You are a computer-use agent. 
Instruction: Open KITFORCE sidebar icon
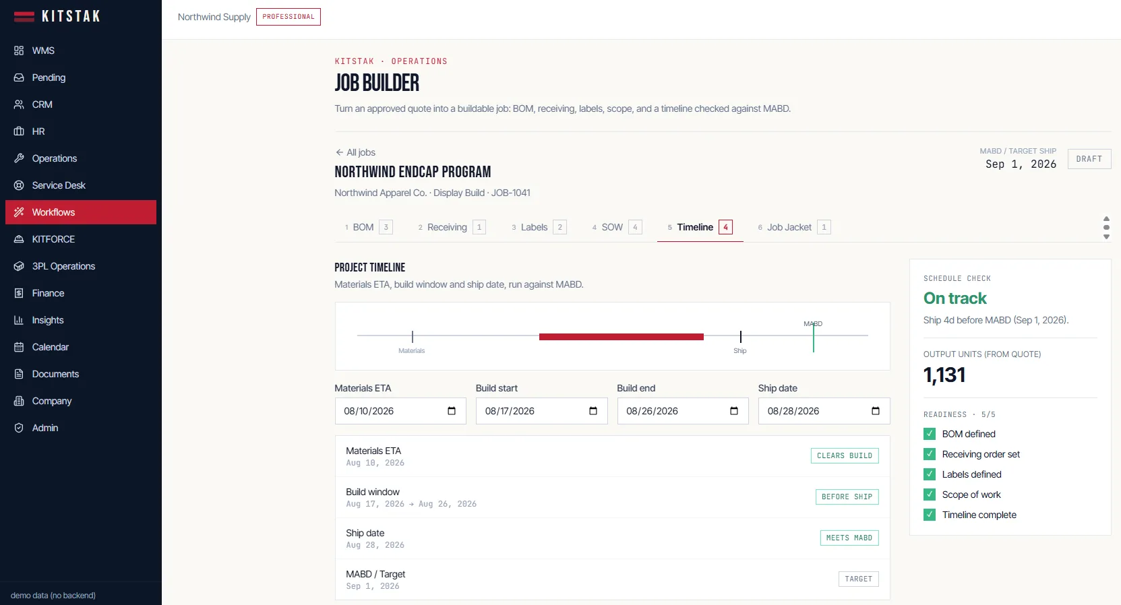coord(19,239)
